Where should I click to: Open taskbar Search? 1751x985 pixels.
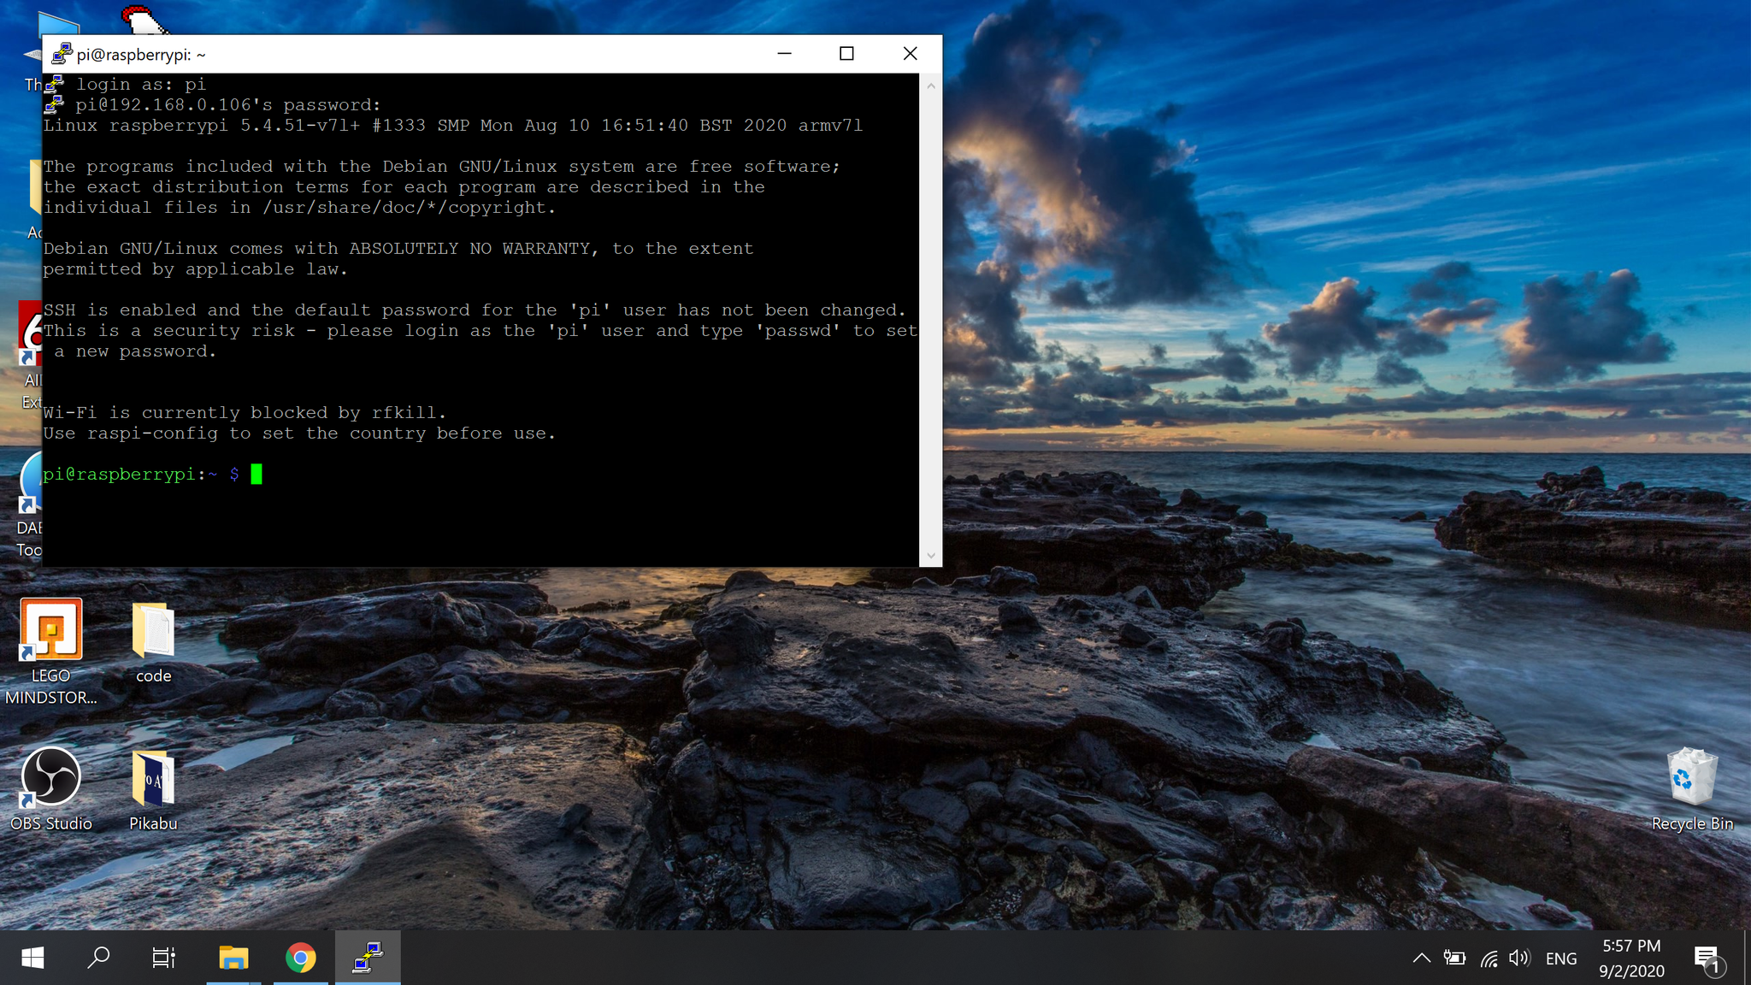(x=98, y=958)
